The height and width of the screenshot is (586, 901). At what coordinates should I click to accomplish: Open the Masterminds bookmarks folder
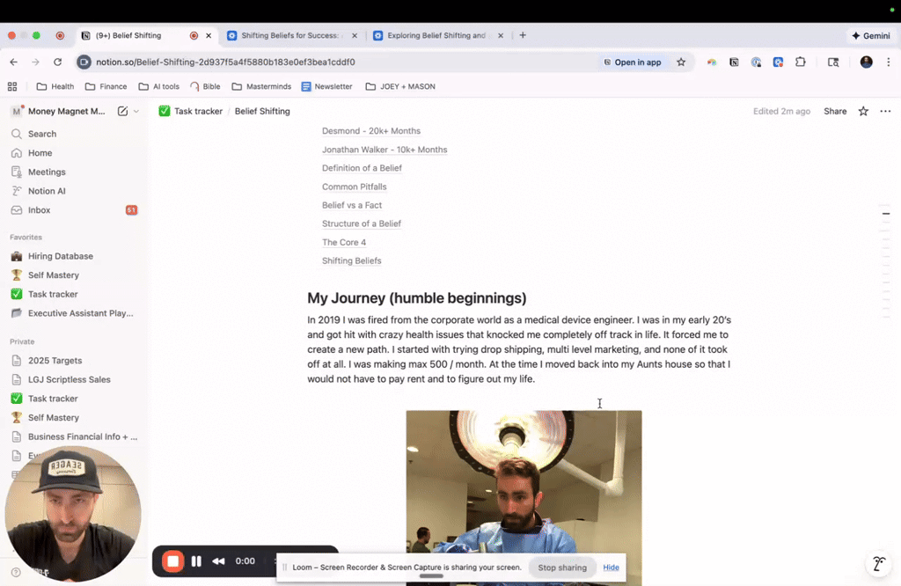[261, 87]
